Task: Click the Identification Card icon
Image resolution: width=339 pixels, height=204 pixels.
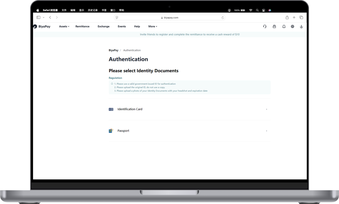Action: (111, 109)
